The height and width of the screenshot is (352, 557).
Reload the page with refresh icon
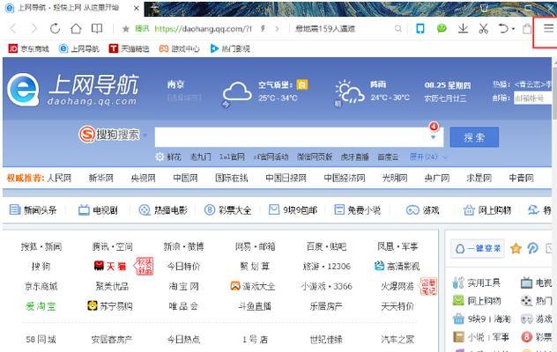pyautogui.click(x=55, y=28)
